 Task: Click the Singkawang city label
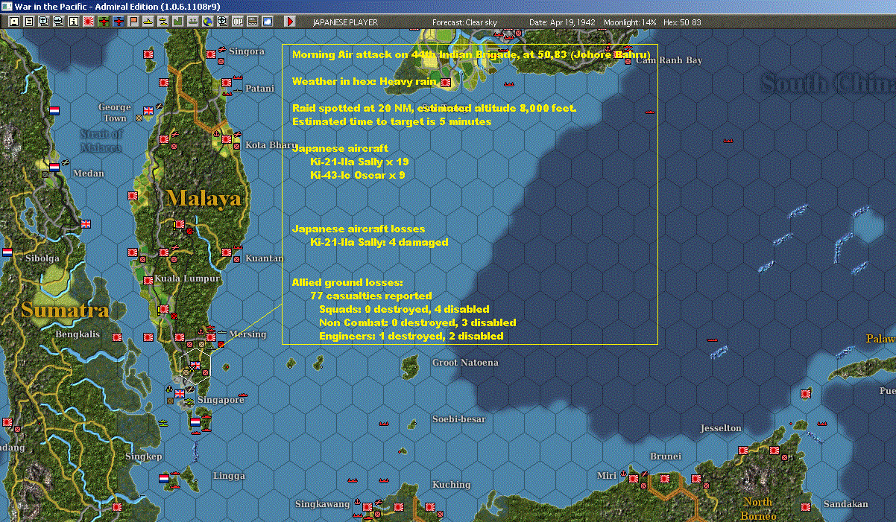pyautogui.click(x=322, y=504)
